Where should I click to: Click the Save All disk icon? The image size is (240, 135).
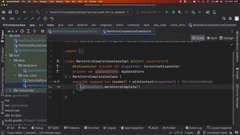(x=10, y=12)
